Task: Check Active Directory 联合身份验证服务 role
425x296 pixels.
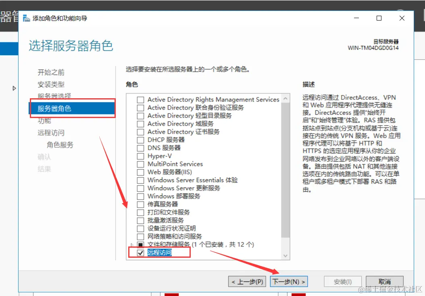Action: [x=140, y=108]
